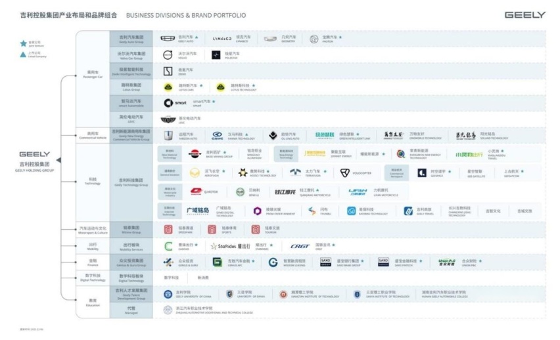This screenshot has height=340, width=560.
Task: Click the Wisdom Leasing circular logo
Action: (273, 263)
